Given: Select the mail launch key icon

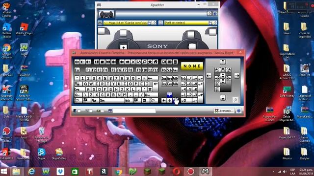Looking at the screenshot, I should pyautogui.click(x=170, y=62).
